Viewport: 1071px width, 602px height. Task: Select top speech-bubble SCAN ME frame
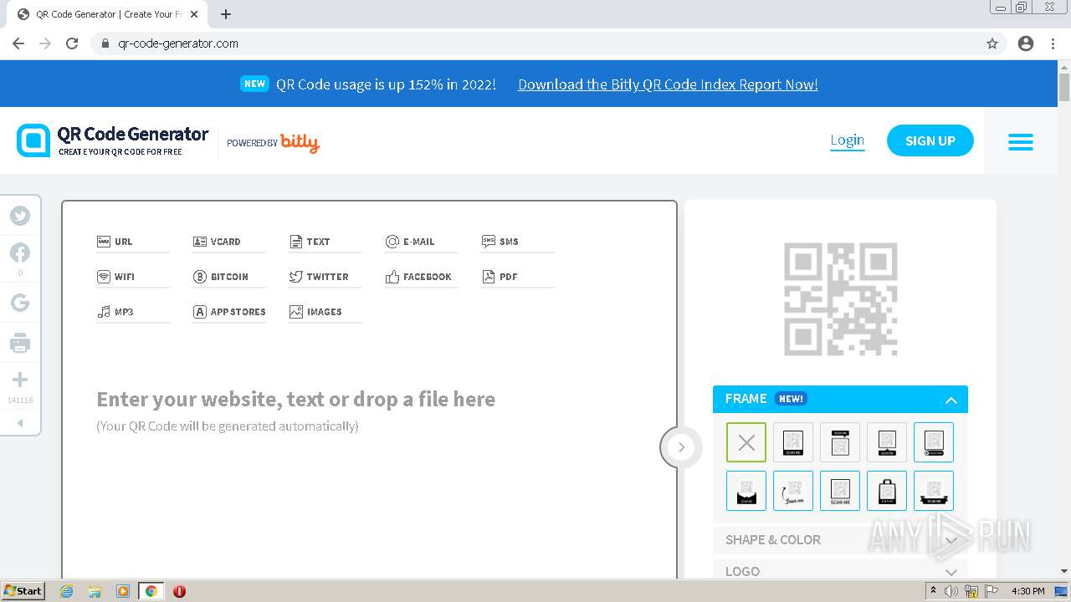tap(840, 442)
